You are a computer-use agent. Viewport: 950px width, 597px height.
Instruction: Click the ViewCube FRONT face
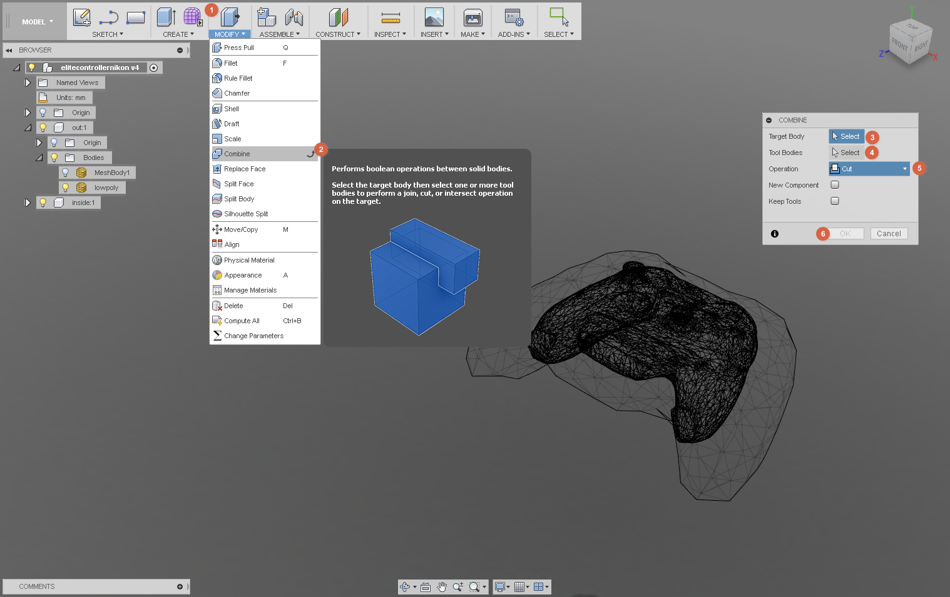[900, 46]
